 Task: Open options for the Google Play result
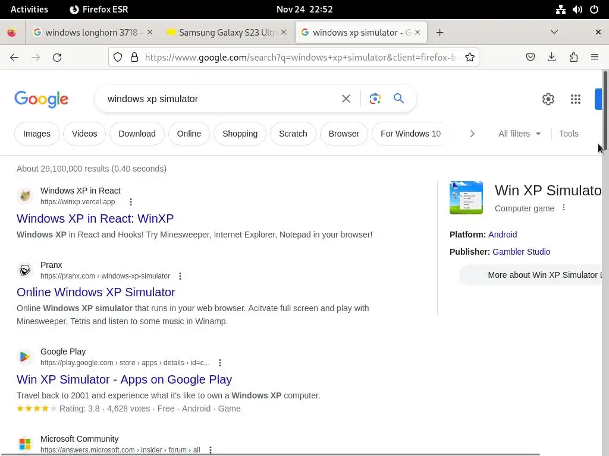coord(220,363)
